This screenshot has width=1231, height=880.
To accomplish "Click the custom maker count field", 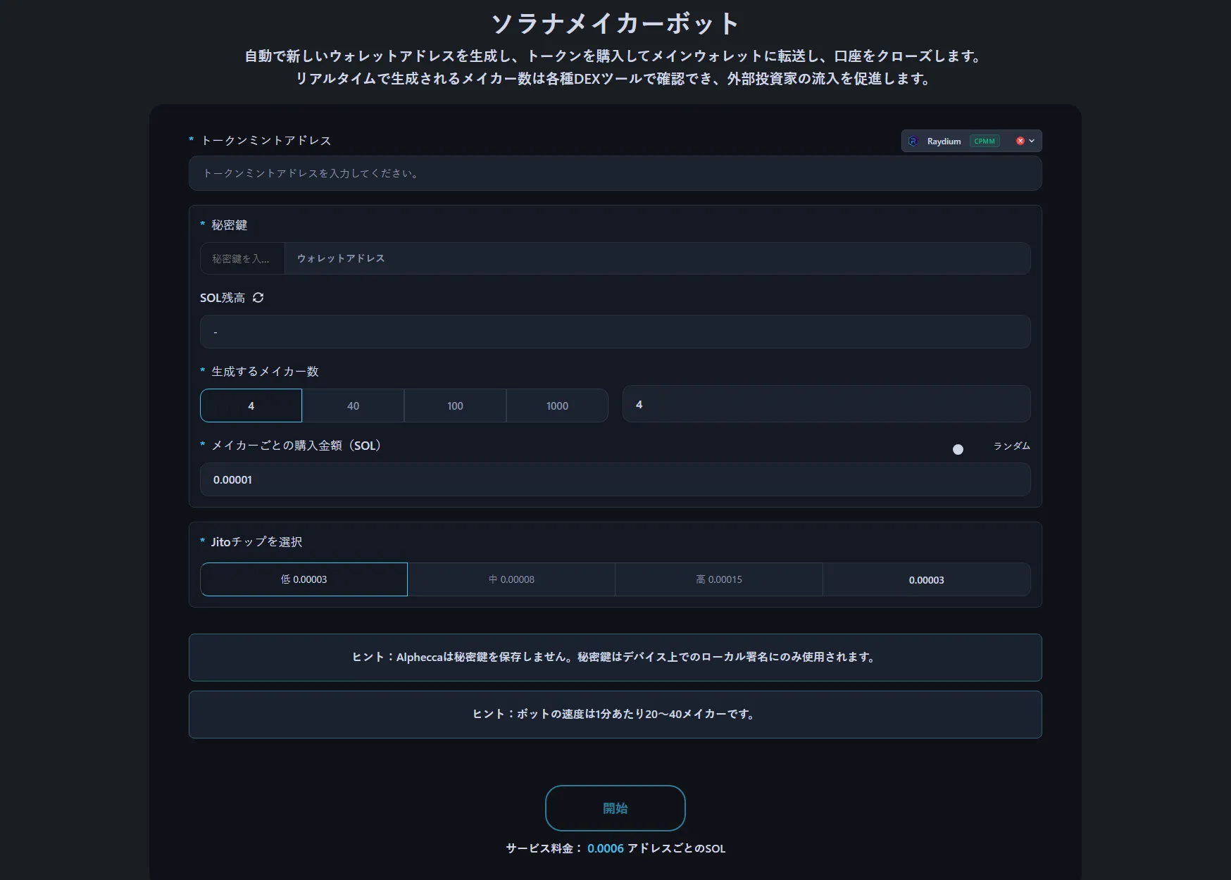I will tap(826, 404).
